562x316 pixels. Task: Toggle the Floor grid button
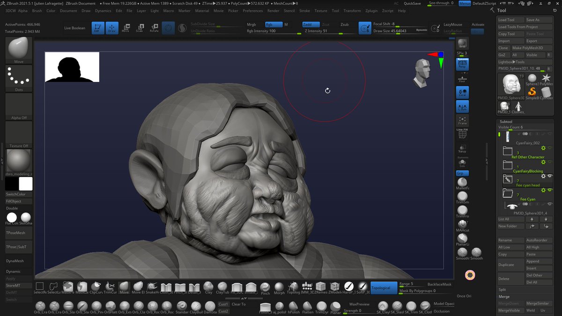point(462,79)
